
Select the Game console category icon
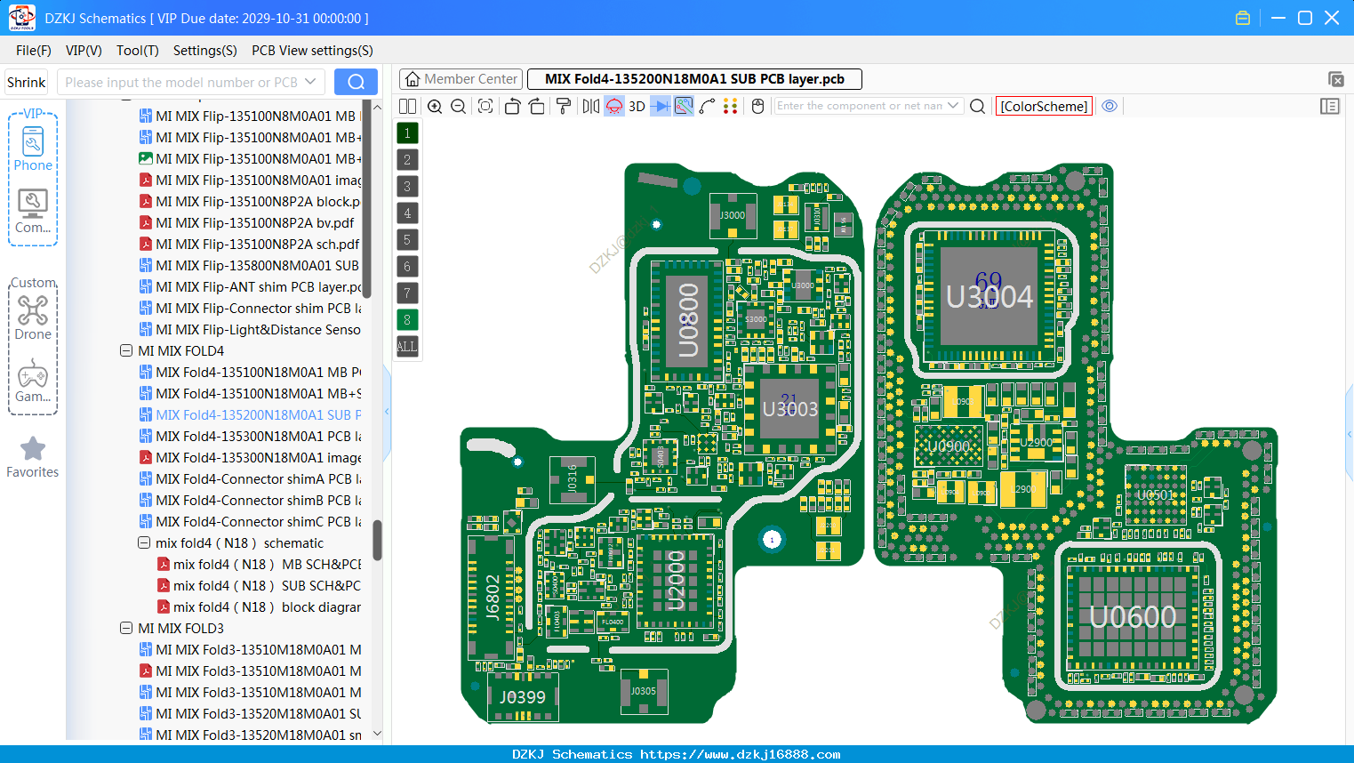(x=33, y=381)
